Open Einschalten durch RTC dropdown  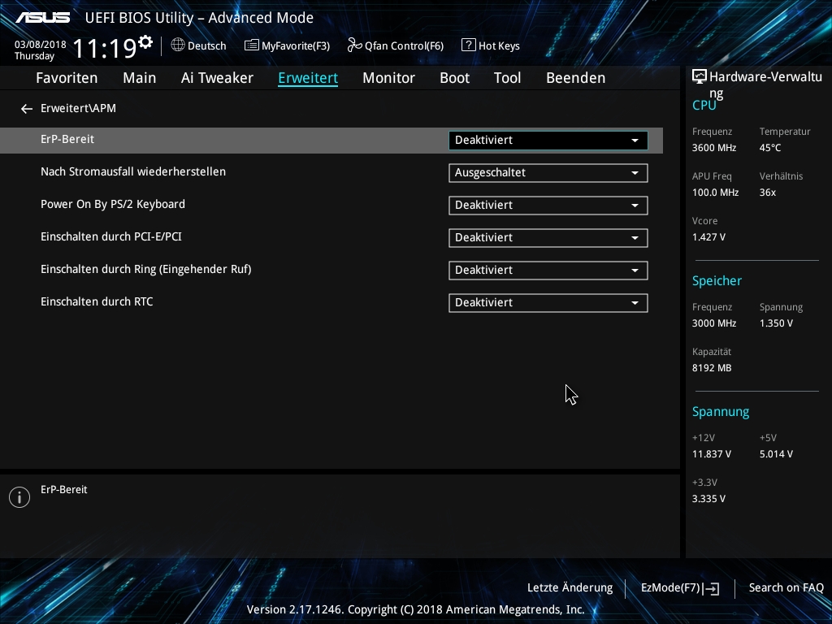(548, 303)
